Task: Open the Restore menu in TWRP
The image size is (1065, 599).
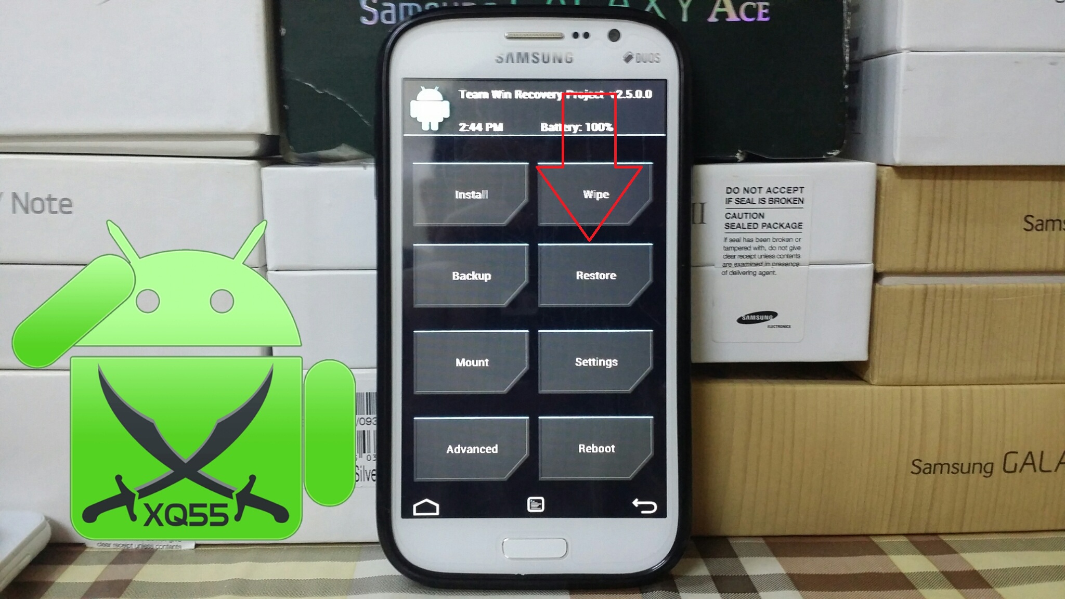Action: point(596,274)
